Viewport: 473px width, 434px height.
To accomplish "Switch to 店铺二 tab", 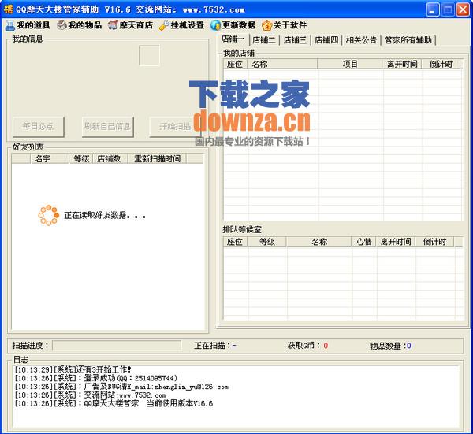I will (x=264, y=40).
